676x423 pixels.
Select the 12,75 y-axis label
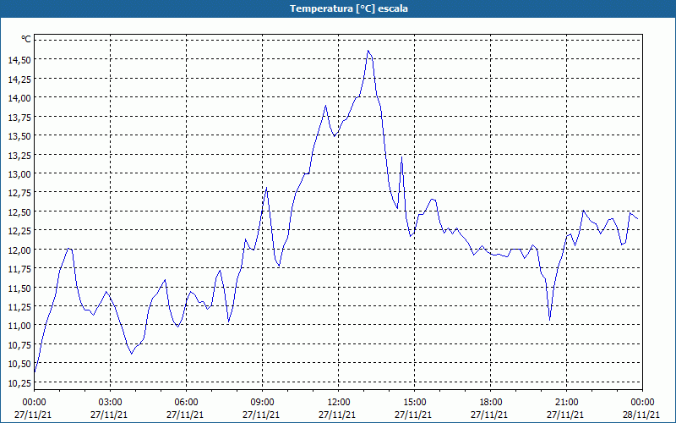point(19,193)
